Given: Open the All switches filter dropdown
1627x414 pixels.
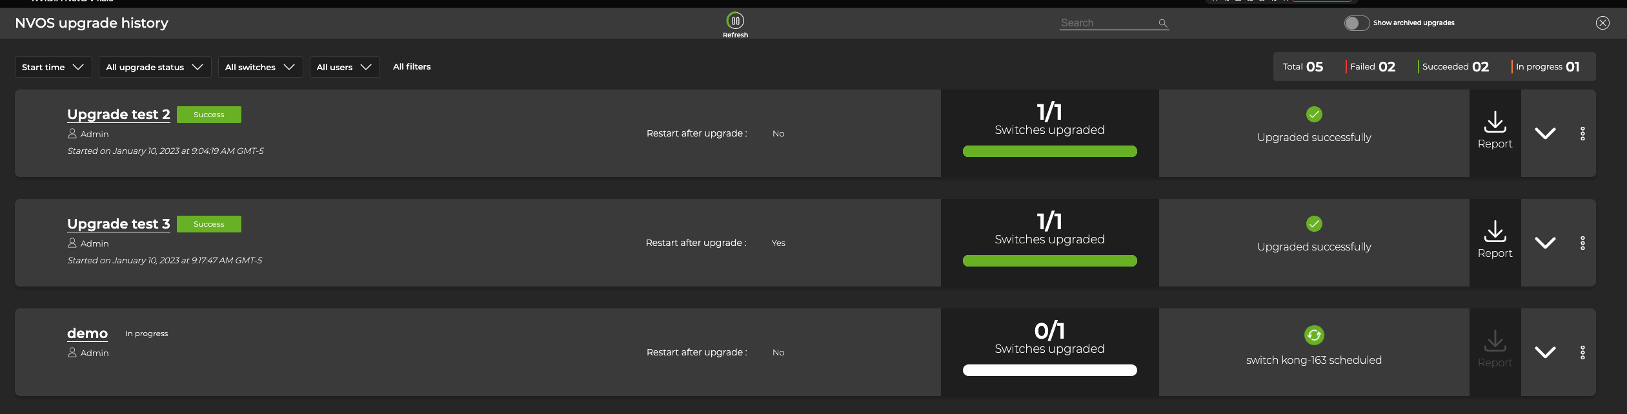Looking at the screenshot, I should 259,67.
